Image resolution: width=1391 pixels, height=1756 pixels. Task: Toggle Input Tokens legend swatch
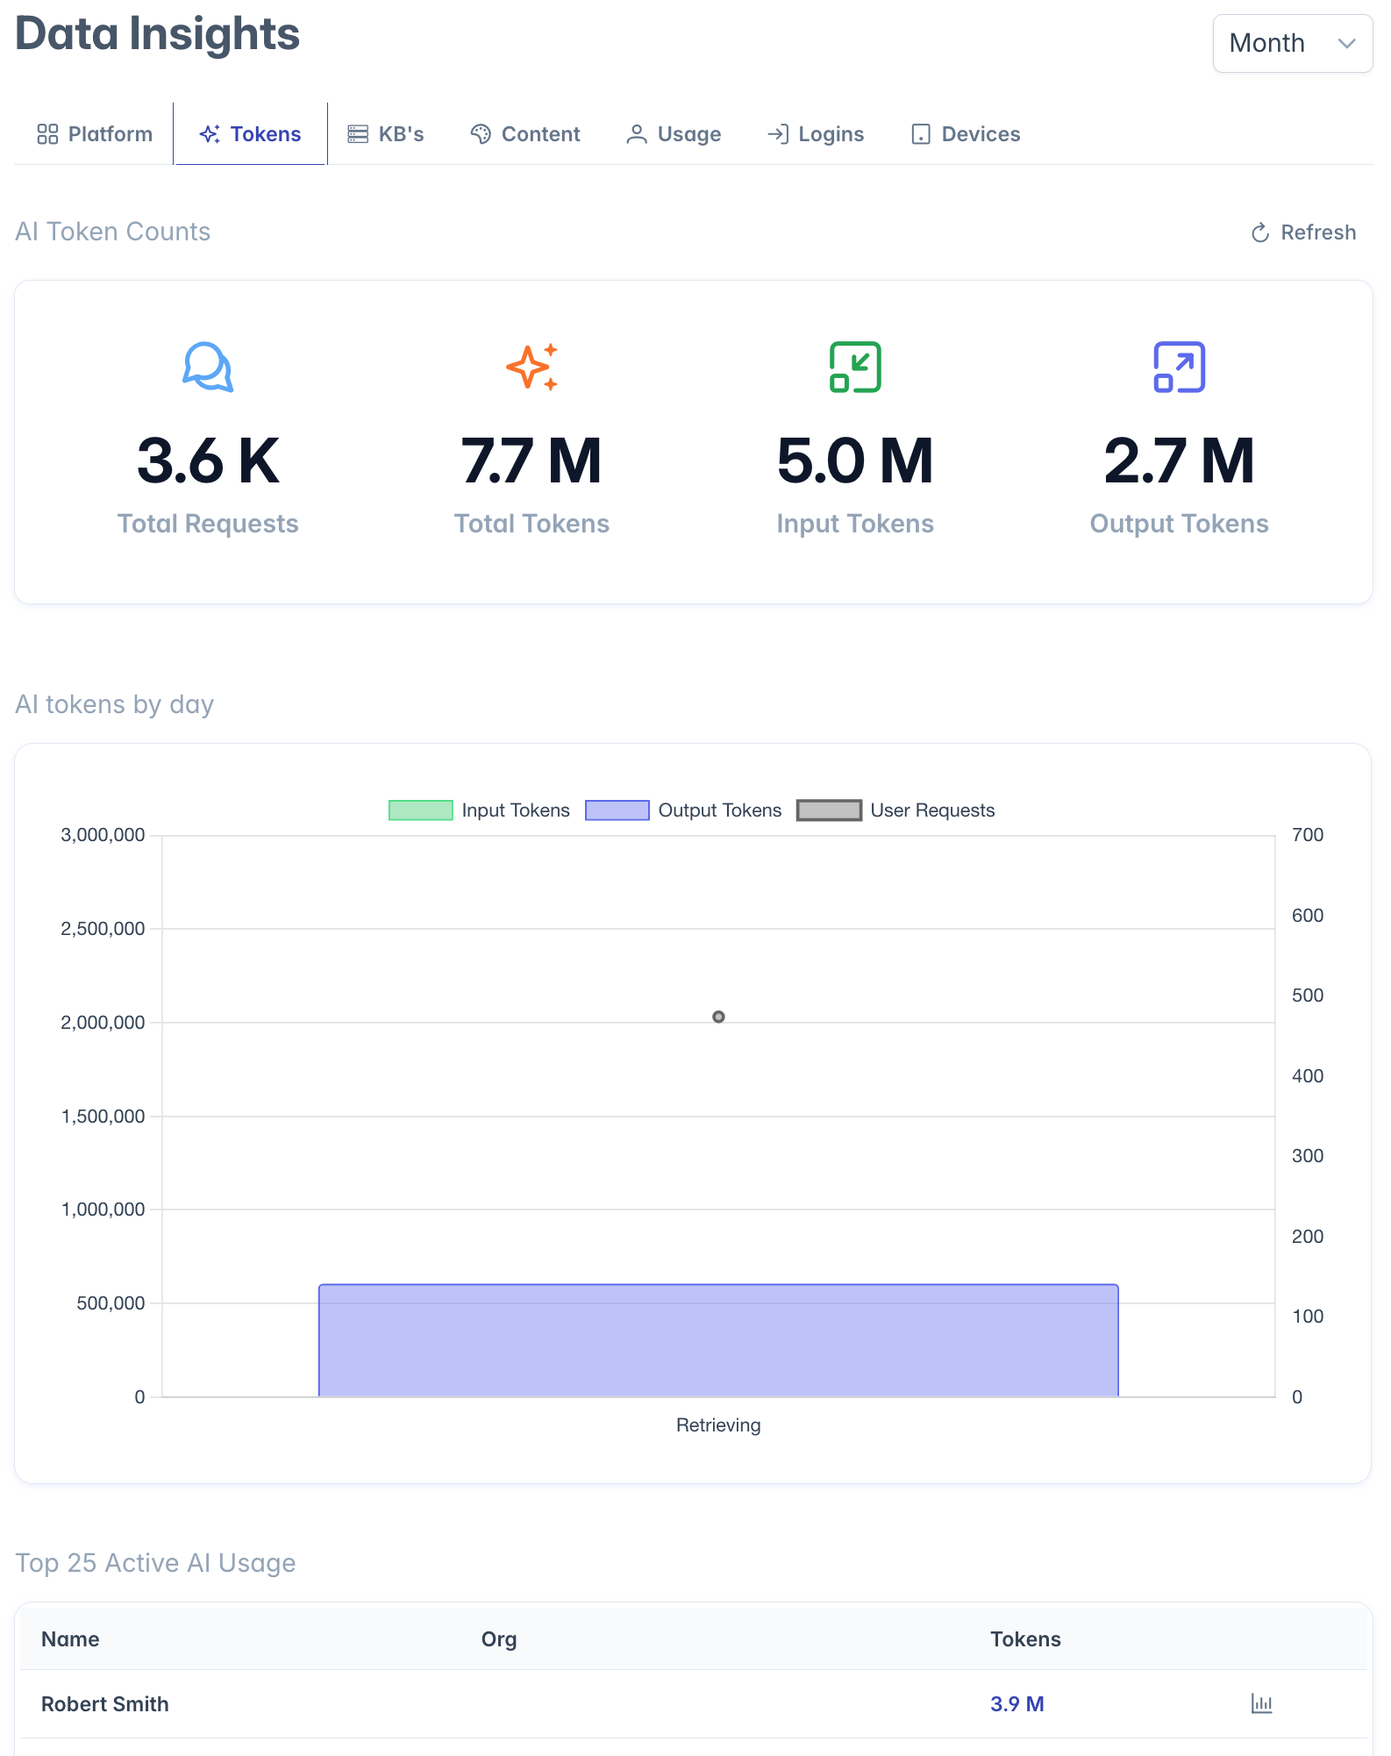pyautogui.click(x=421, y=810)
